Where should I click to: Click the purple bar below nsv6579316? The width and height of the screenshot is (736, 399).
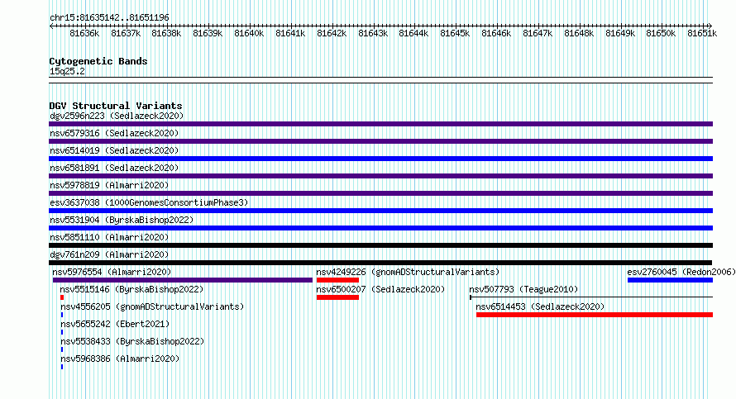point(380,141)
